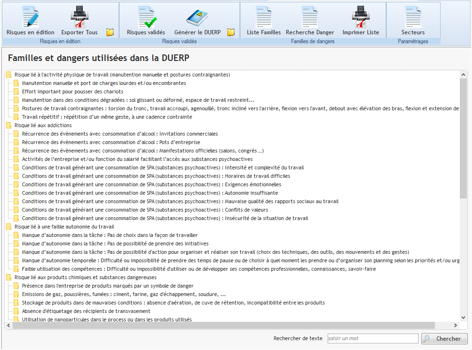Collapse 'Risque lié aux addictions' family node
The height and width of the screenshot is (350, 472).
click(8, 125)
